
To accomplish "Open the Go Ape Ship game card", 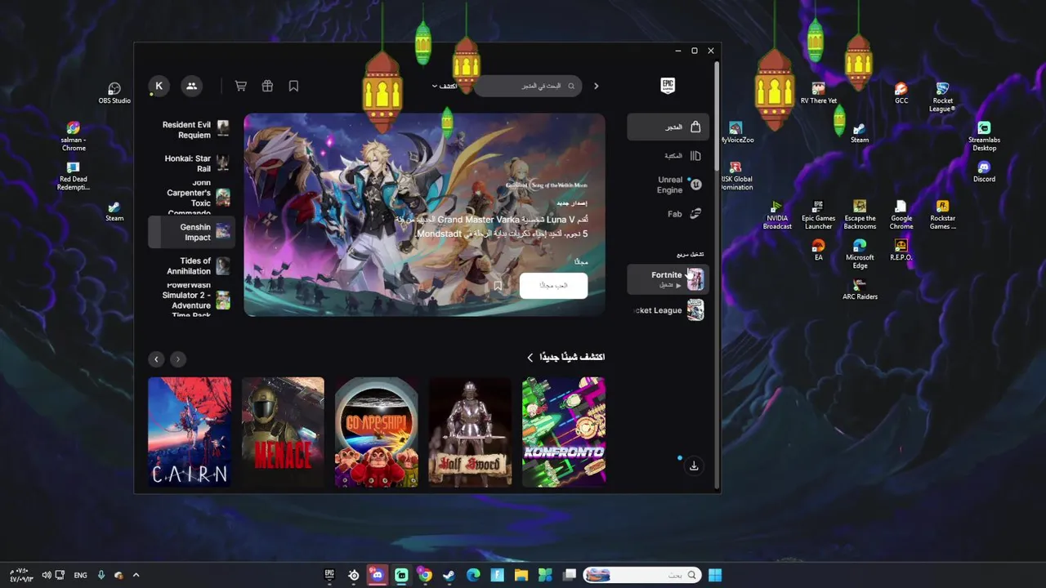I will coord(377,432).
